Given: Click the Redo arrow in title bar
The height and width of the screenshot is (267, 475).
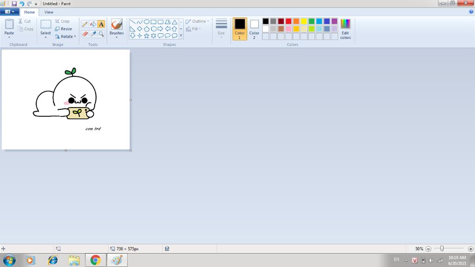Looking at the screenshot, I should 29,4.
